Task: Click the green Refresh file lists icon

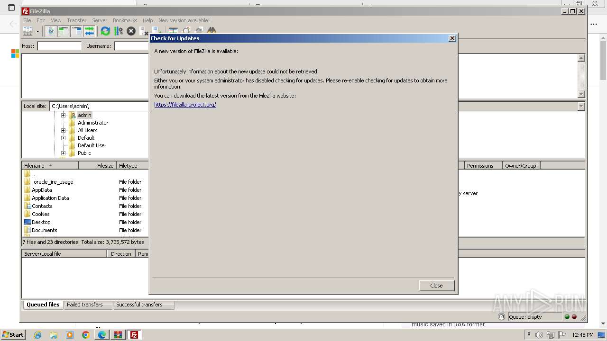Action: tap(105, 31)
